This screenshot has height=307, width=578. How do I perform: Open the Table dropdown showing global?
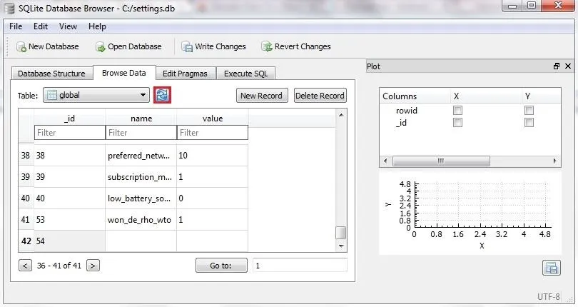click(x=96, y=95)
